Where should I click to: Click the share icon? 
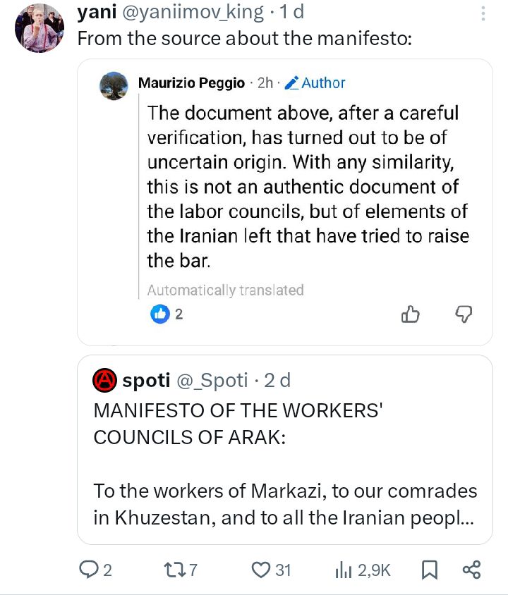tap(471, 570)
